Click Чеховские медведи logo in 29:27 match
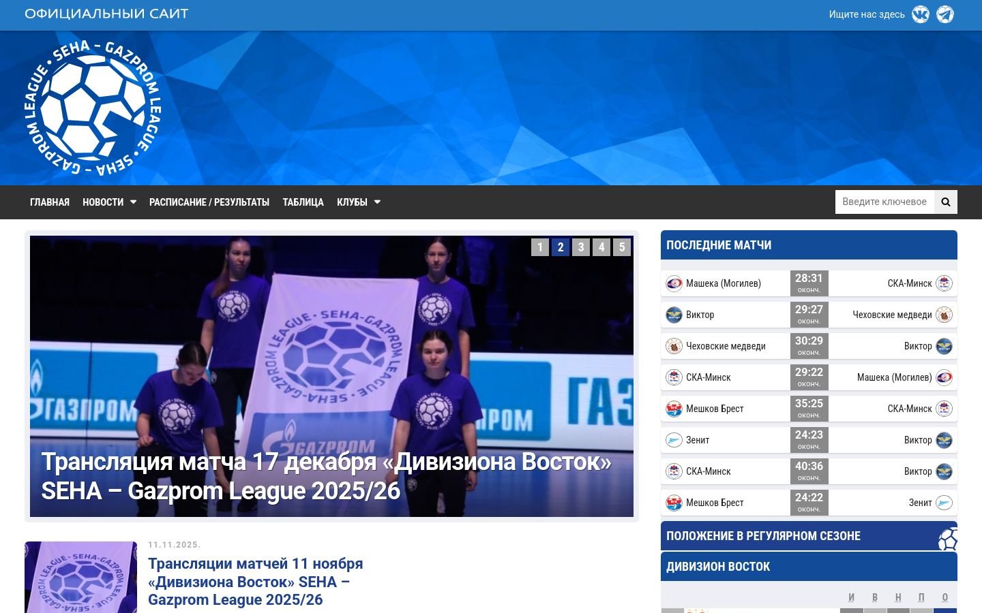Screen dimensions: 982x613 (x=944, y=315)
